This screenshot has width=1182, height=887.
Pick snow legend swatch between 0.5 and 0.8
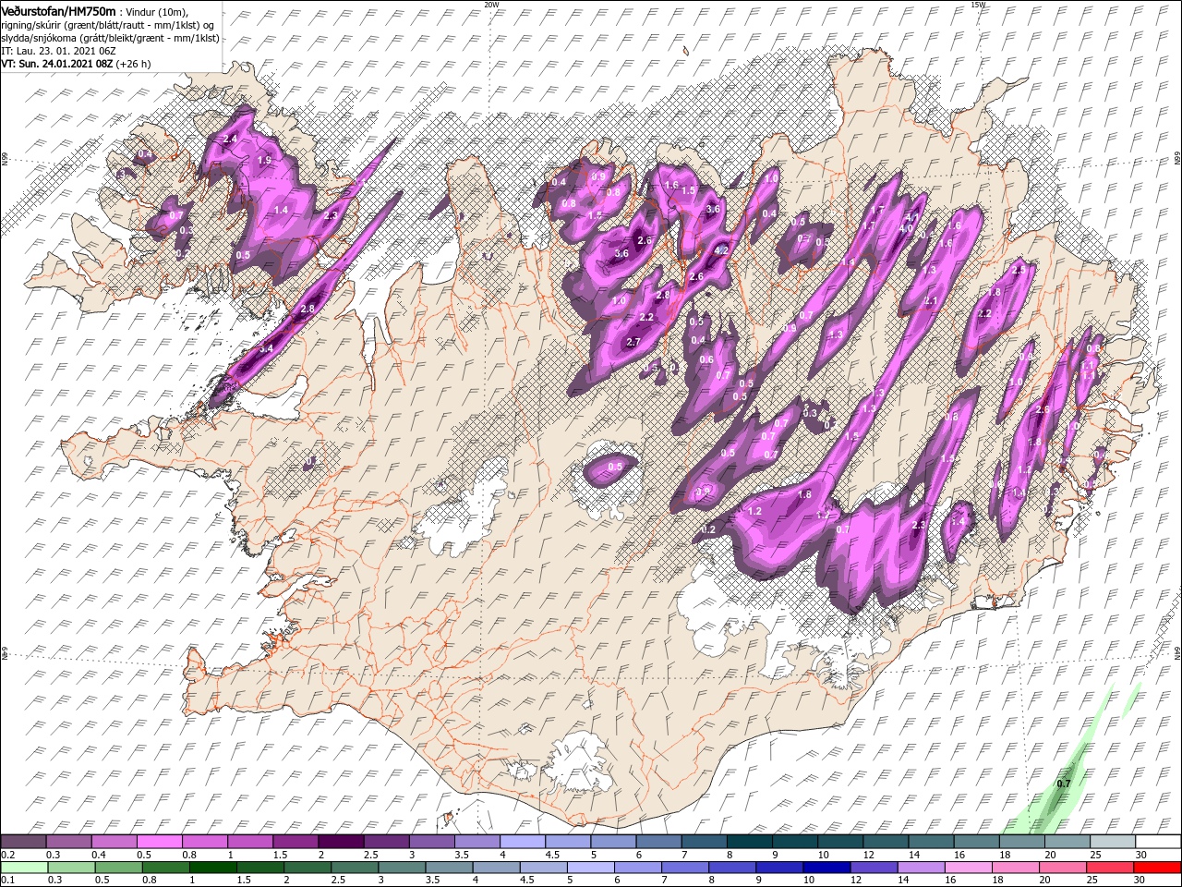coord(161,842)
